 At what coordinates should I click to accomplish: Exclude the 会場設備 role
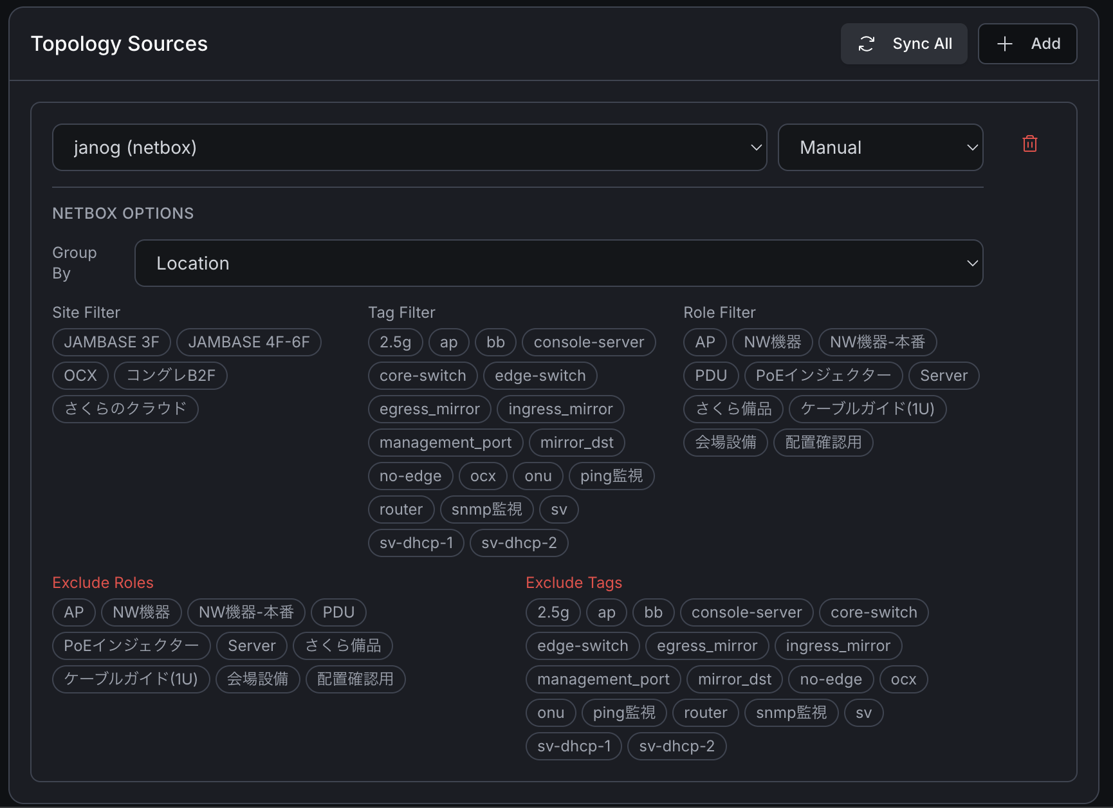(x=257, y=679)
